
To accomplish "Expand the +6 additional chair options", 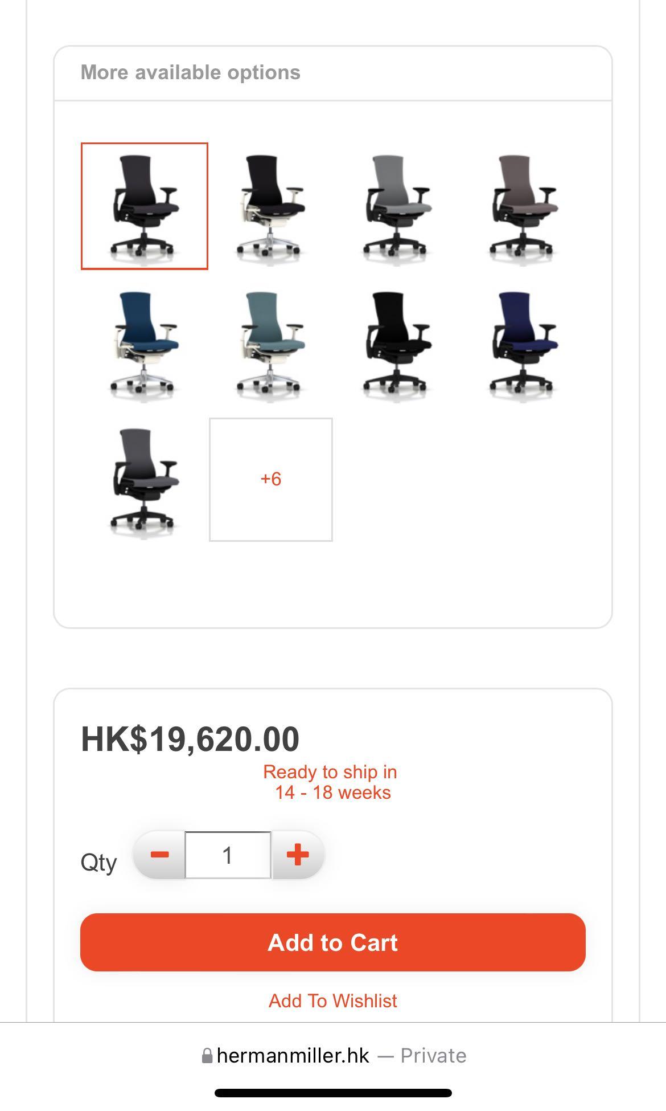I will click(271, 480).
